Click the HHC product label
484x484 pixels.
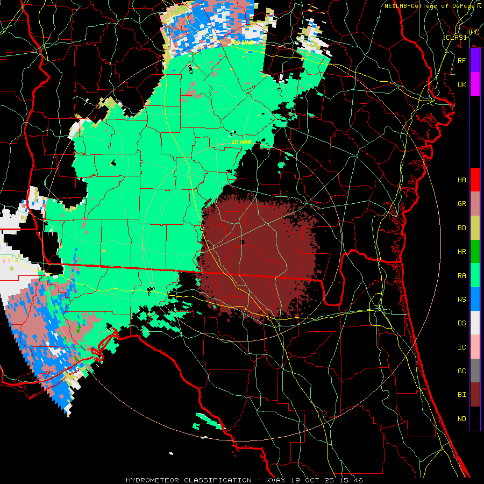[472, 32]
